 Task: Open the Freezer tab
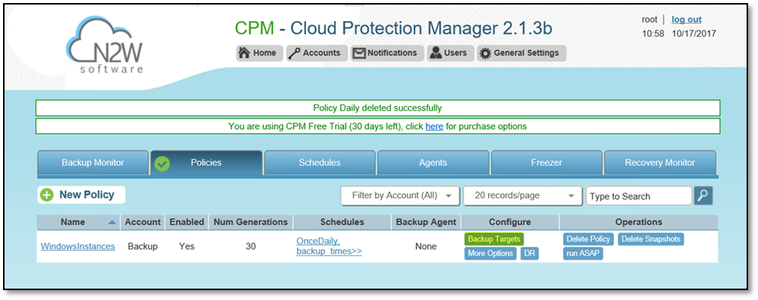[546, 163]
